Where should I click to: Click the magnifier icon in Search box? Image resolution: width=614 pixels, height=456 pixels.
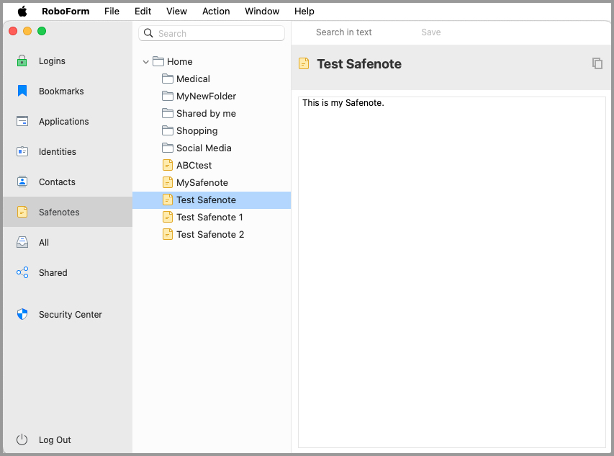coord(148,33)
